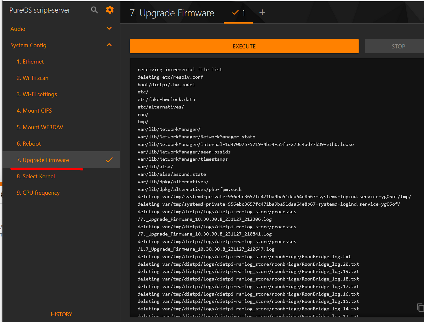Collapse the System Config group chevron
Viewport: 424px width, 322px height.
click(109, 45)
